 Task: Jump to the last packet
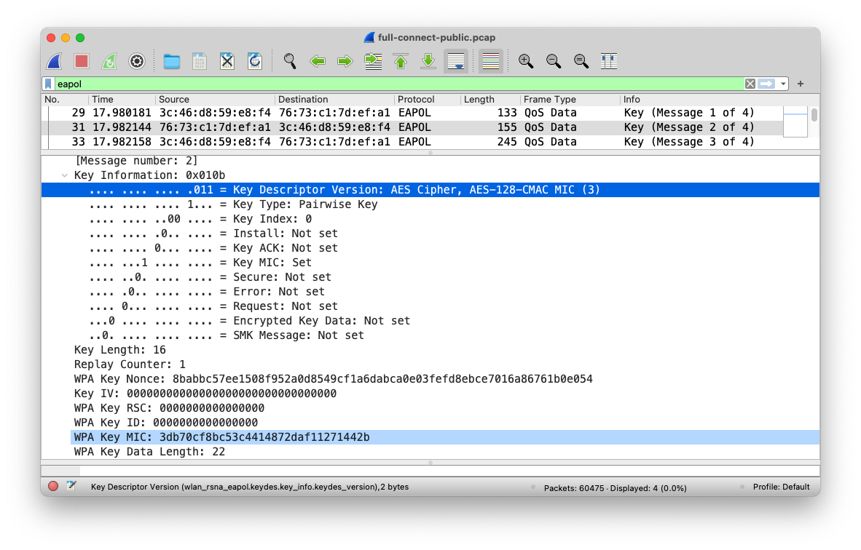point(428,62)
